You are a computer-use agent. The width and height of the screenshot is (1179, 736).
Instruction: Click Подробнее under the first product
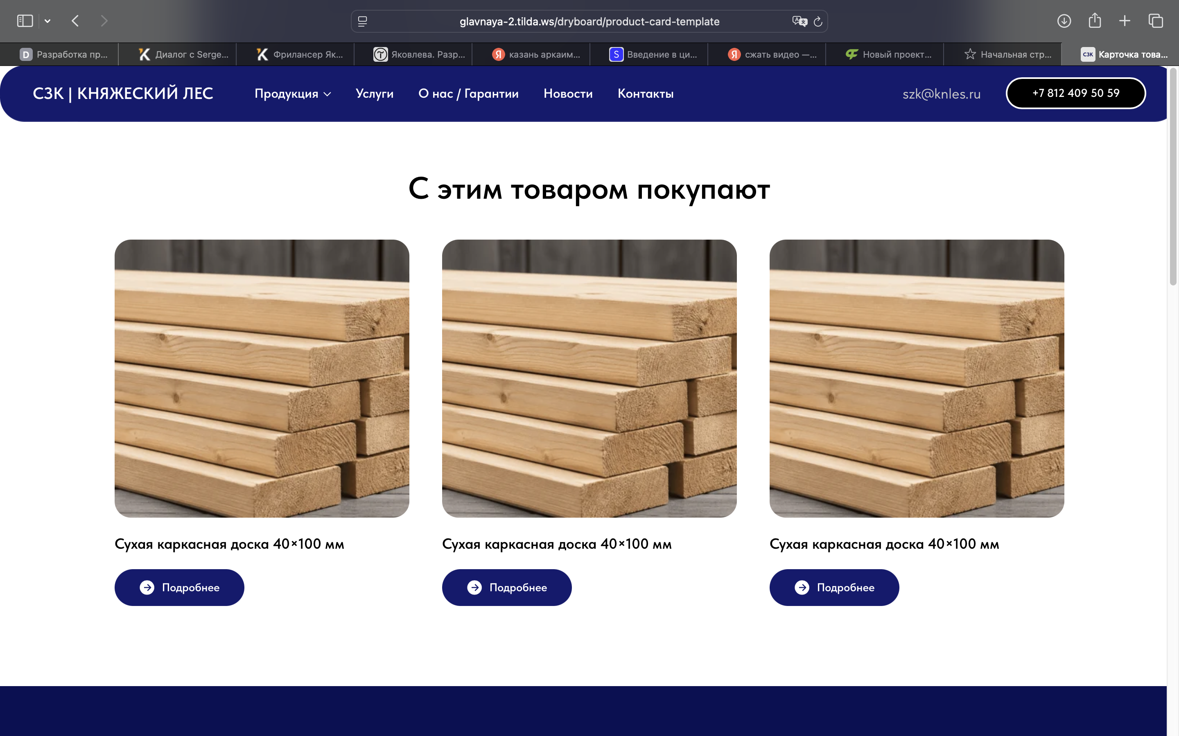[179, 588]
